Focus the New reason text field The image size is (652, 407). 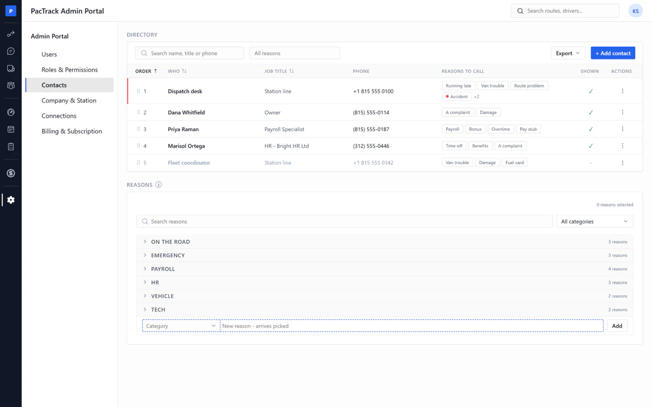[x=412, y=326]
